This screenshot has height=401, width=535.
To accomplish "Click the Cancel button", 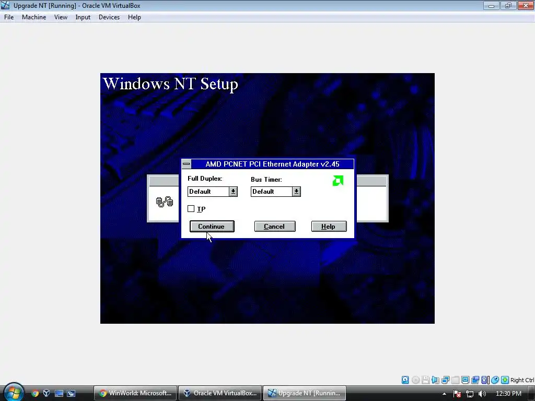I will pyautogui.click(x=275, y=227).
